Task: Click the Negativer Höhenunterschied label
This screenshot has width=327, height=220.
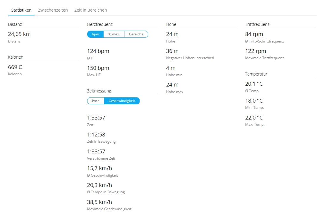Action: pyautogui.click(x=190, y=58)
